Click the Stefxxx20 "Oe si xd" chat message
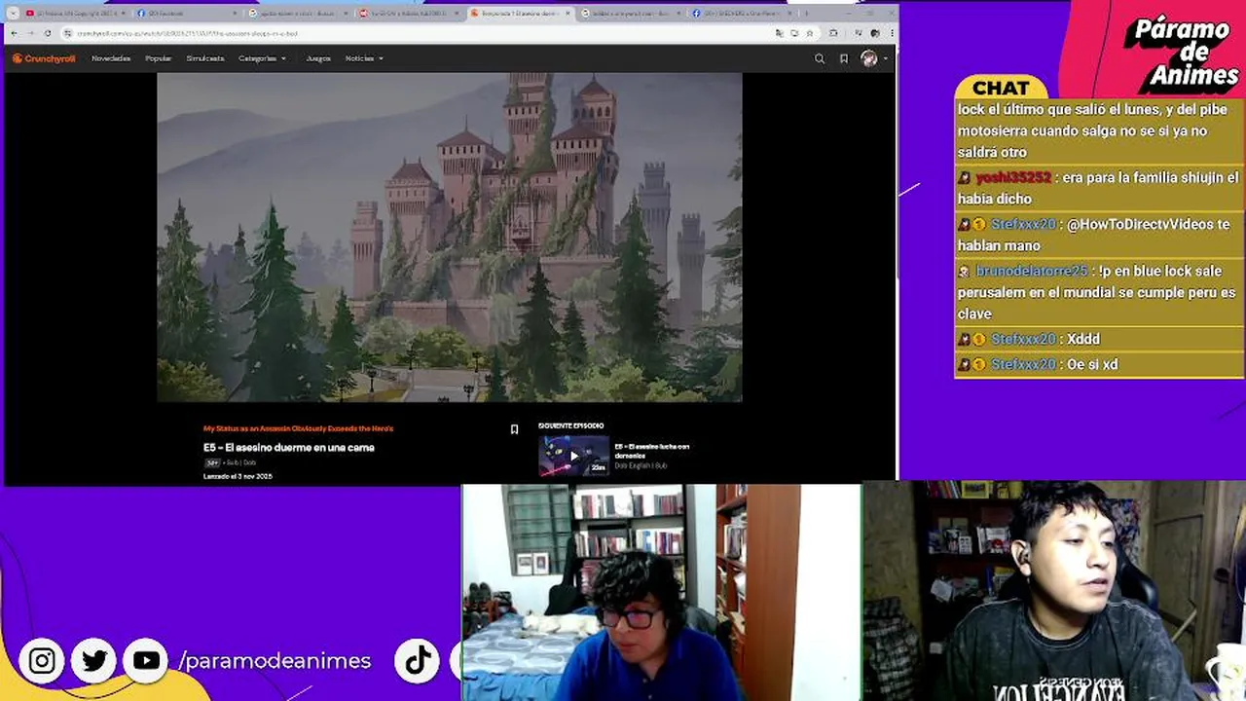 point(1100,364)
